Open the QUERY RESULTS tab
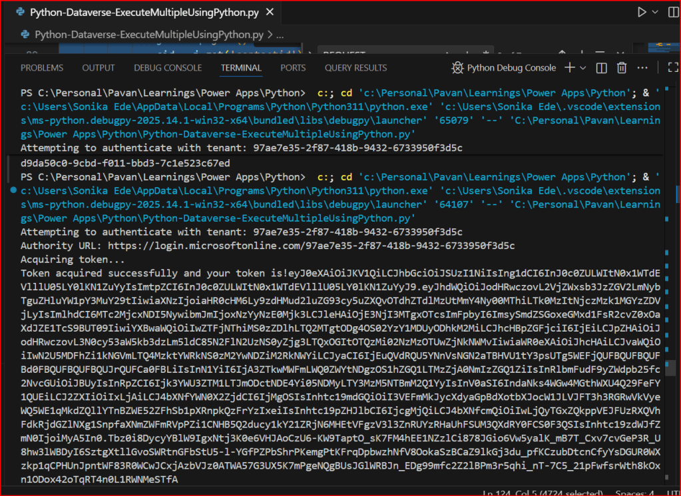This screenshot has height=496, width=681. click(355, 68)
